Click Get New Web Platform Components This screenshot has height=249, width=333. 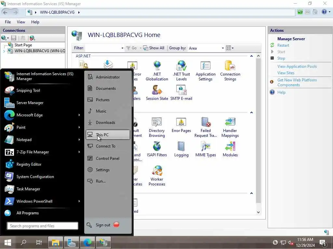pos(297,82)
